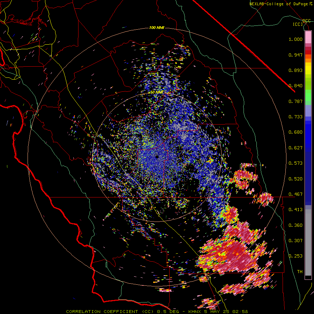Viewport: 314px width, 314px height.
Task: Select the 0.413 scale value
Action: click(296, 210)
